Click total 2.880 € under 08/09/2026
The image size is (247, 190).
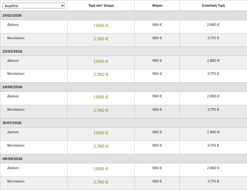click(213, 168)
